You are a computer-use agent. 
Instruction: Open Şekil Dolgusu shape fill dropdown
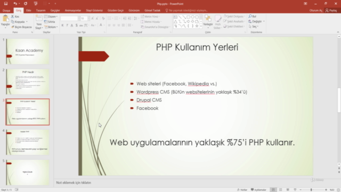tap(234, 17)
